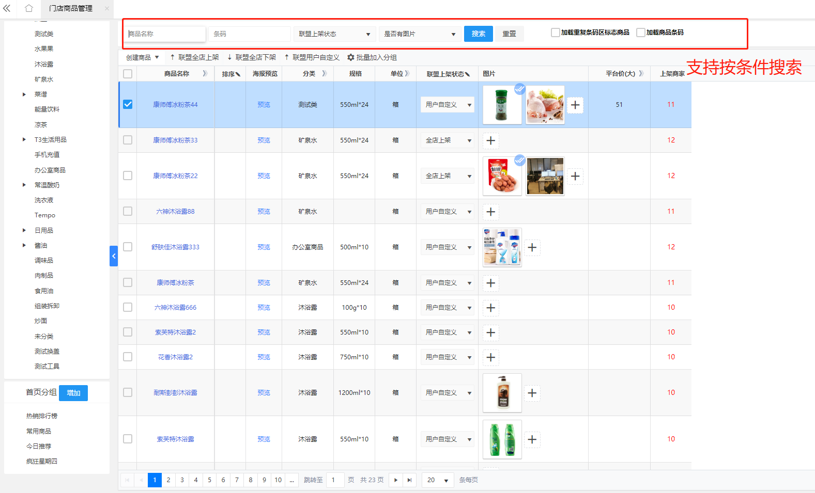Screen dimensions: 815x493
Task: Click the blue 搜索 button
Action: point(478,34)
